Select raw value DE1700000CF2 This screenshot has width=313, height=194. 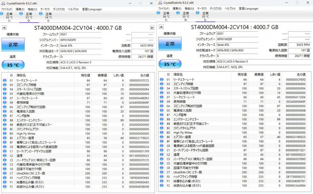(296, 177)
